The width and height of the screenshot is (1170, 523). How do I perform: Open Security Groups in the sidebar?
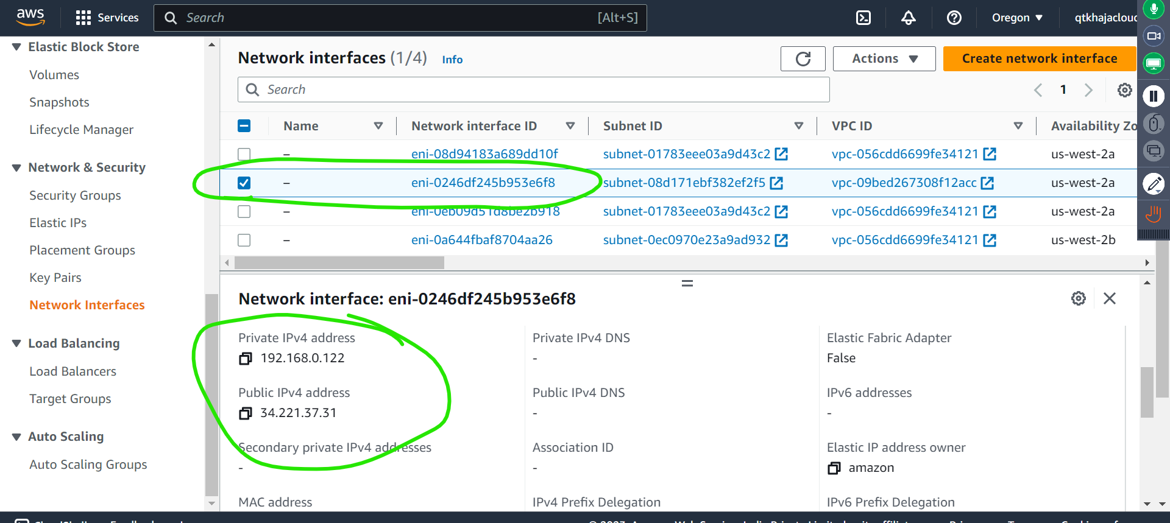click(75, 195)
